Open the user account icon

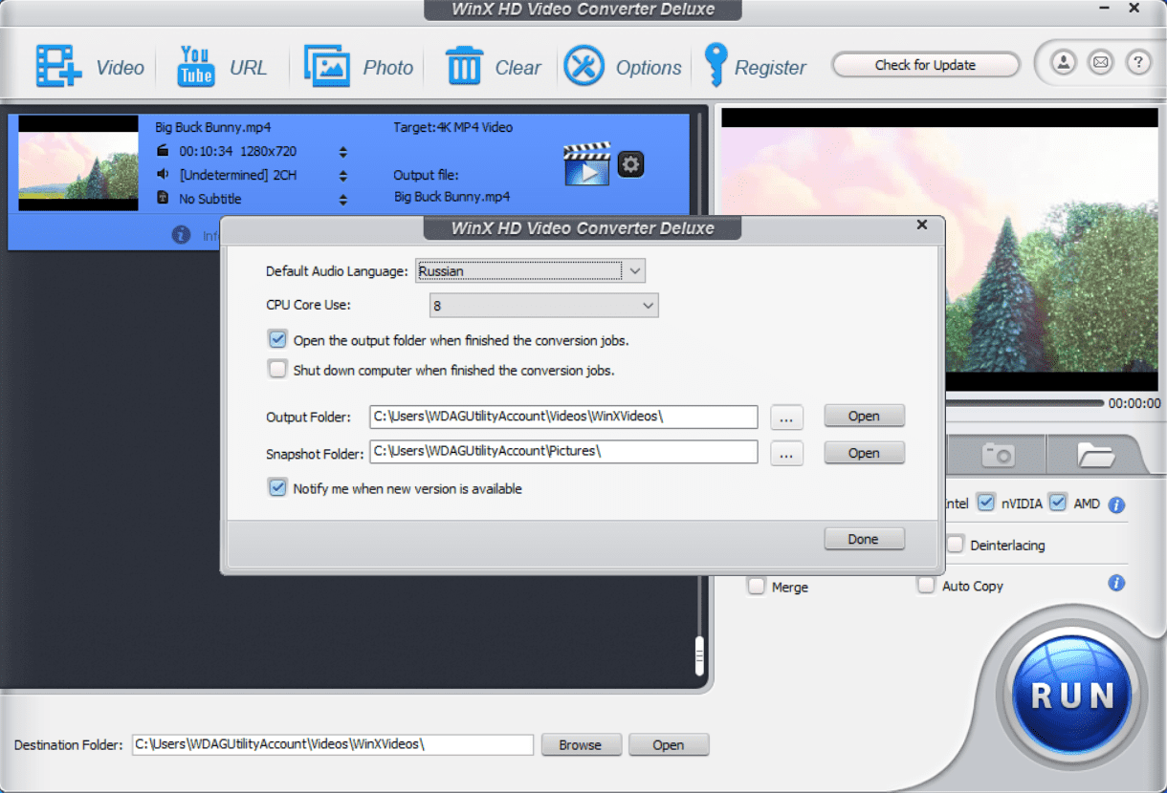[1063, 63]
